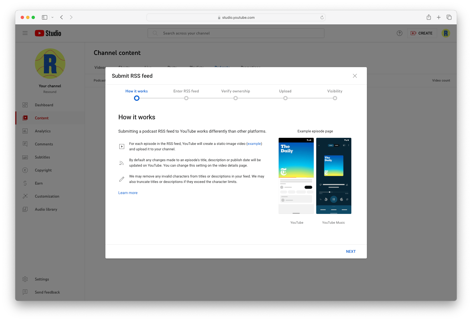Click the Audio library music icon
Screen dimensions: 472x321
pos(25,209)
